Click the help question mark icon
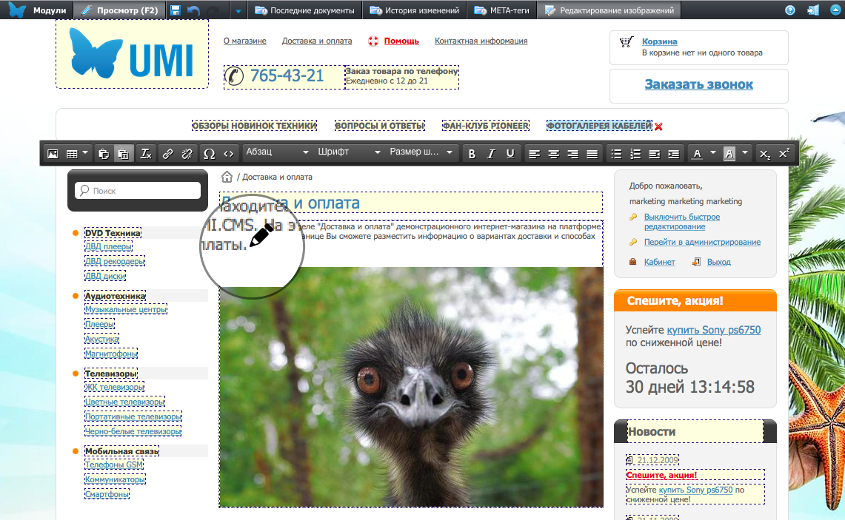The image size is (845, 520). [790, 10]
